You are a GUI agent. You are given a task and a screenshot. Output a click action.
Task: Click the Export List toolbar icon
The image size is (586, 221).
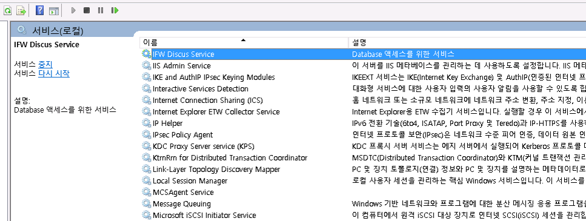(21, 10)
